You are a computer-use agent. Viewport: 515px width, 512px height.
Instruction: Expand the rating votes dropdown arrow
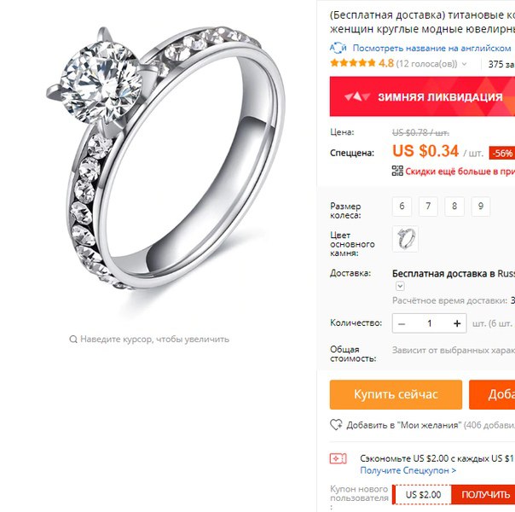(x=465, y=64)
